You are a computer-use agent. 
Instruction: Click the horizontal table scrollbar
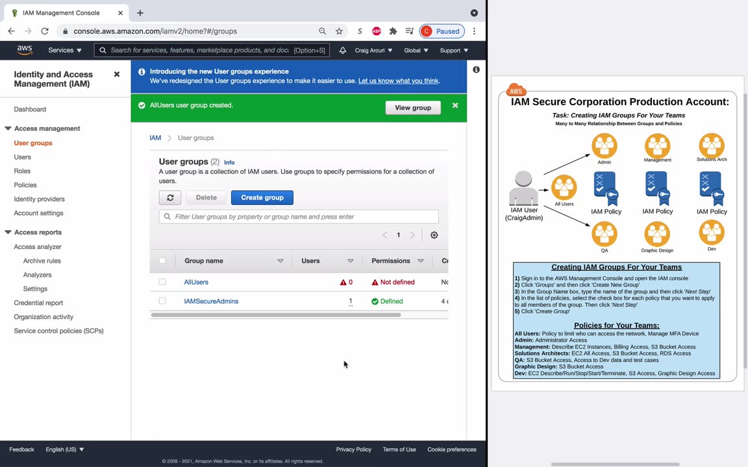[x=276, y=315]
